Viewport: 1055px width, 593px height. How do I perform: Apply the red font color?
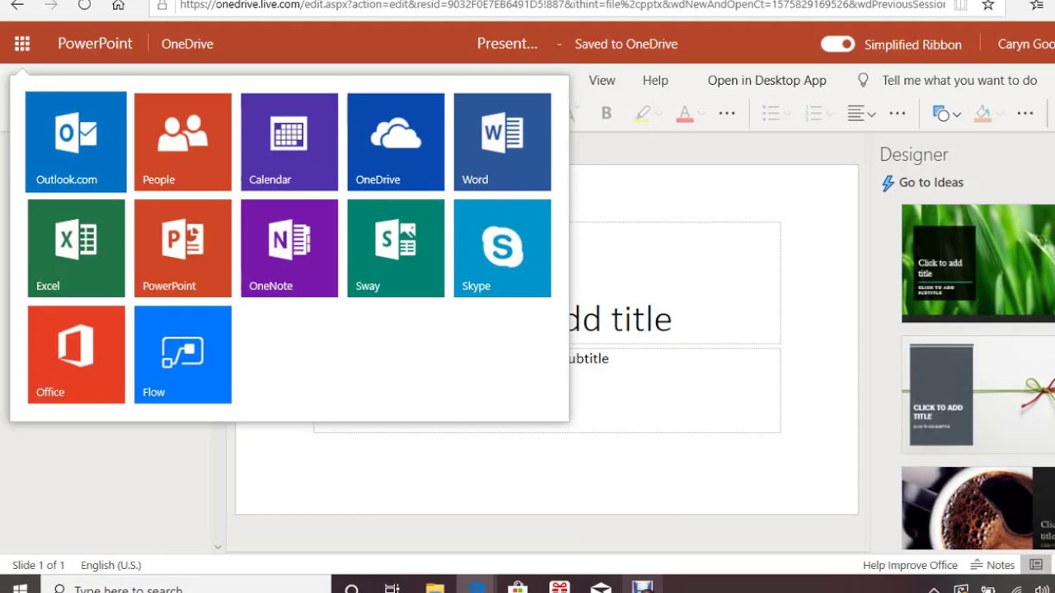pyautogui.click(x=684, y=113)
